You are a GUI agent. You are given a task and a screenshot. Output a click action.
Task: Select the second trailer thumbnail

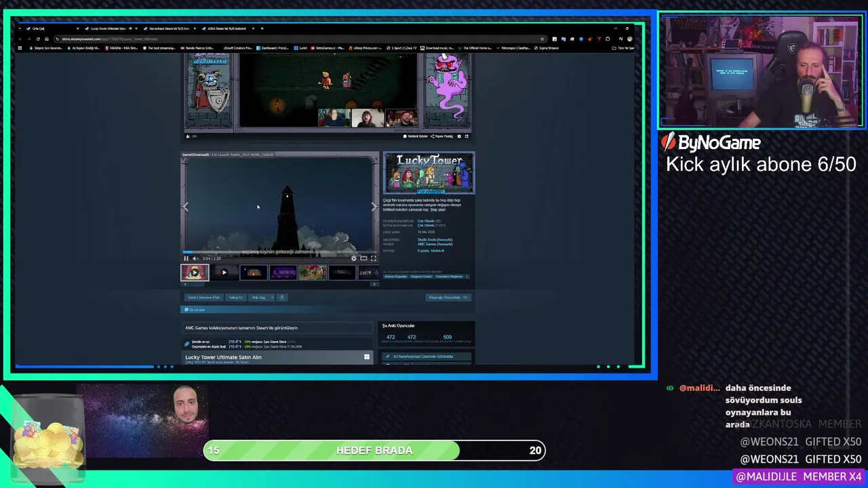point(224,272)
